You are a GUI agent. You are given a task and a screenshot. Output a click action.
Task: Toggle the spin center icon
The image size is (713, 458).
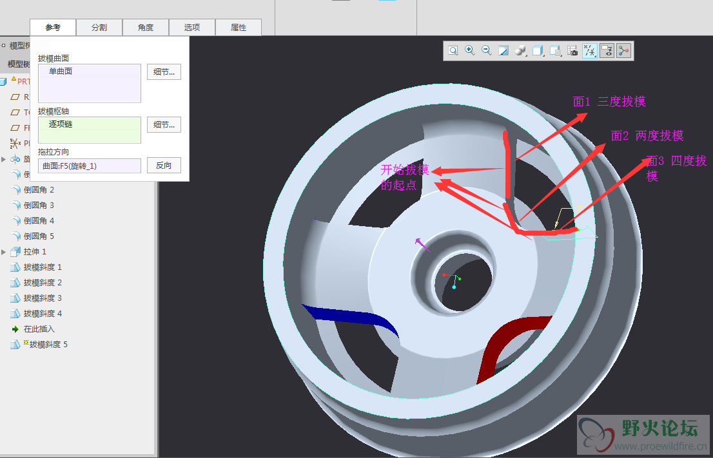[623, 51]
